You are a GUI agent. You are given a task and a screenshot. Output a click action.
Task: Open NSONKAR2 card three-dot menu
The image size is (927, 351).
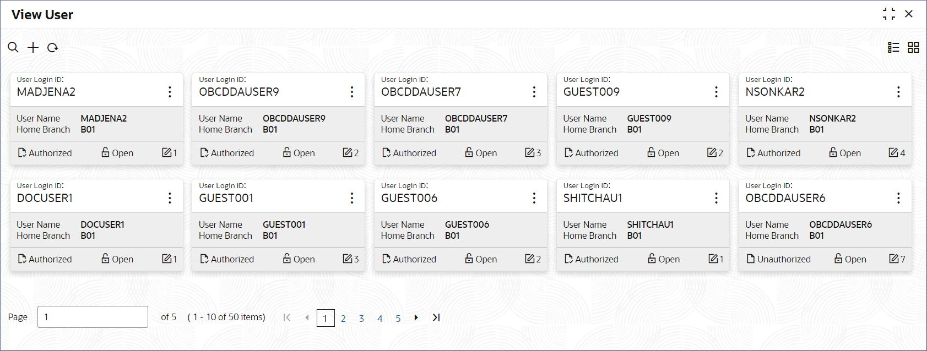(x=898, y=92)
